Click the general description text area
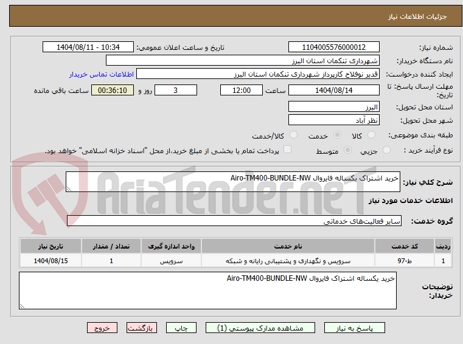 click(232, 182)
